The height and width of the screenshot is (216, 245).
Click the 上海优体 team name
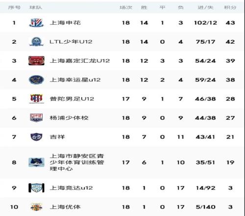[65, 207]
